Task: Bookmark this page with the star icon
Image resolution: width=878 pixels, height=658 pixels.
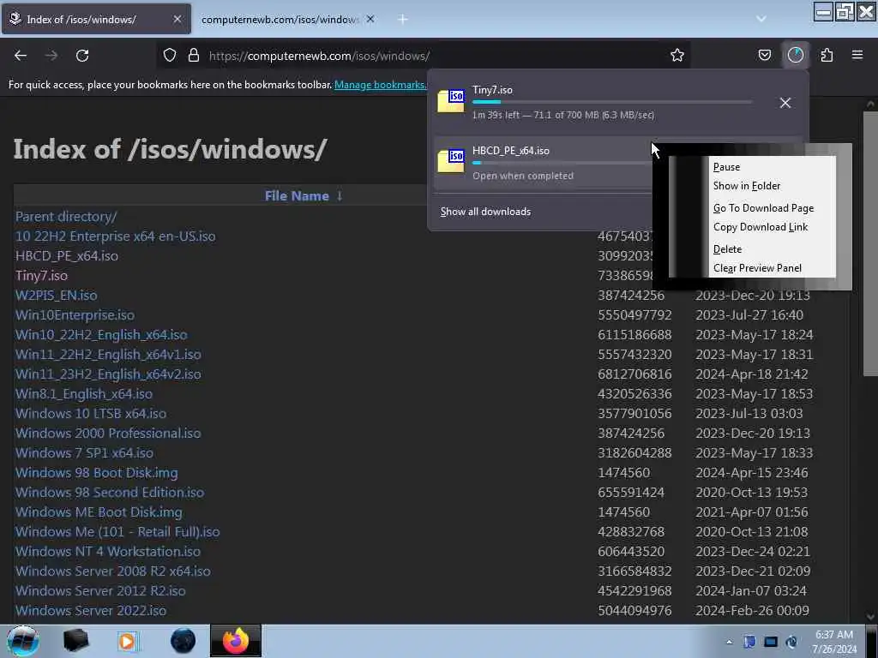Action: [677, 56]
